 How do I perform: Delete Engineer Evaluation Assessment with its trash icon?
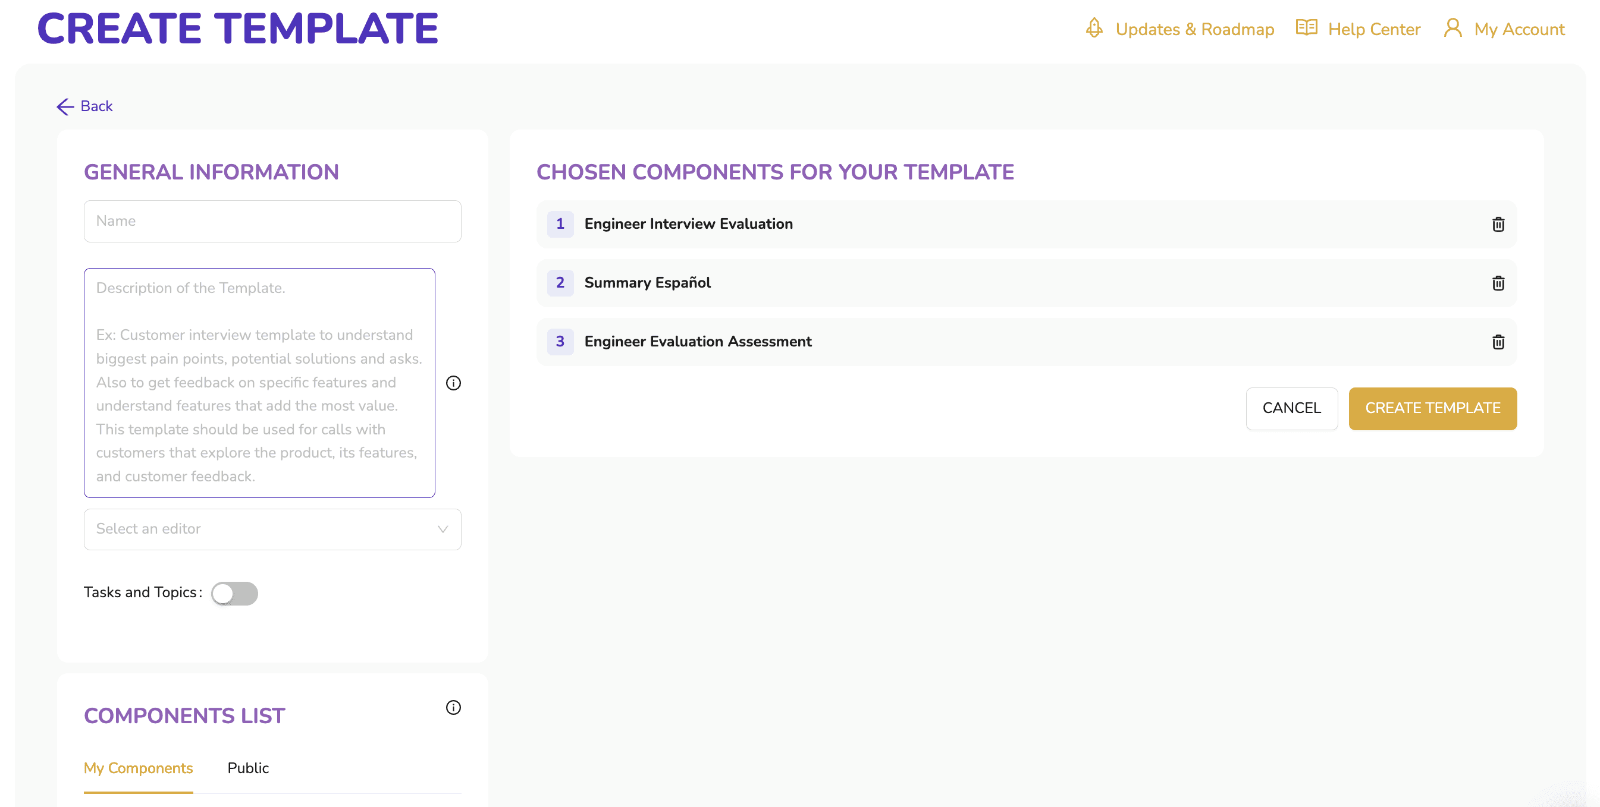[1498, 342]
